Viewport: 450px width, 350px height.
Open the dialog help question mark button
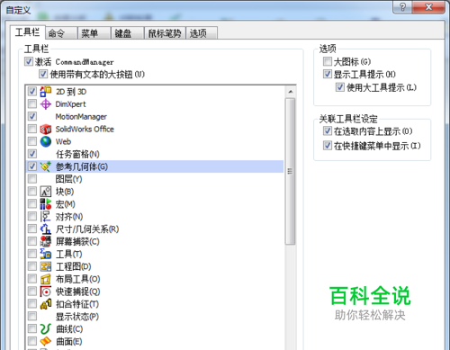pyautogui.click(x=402, y=7)
